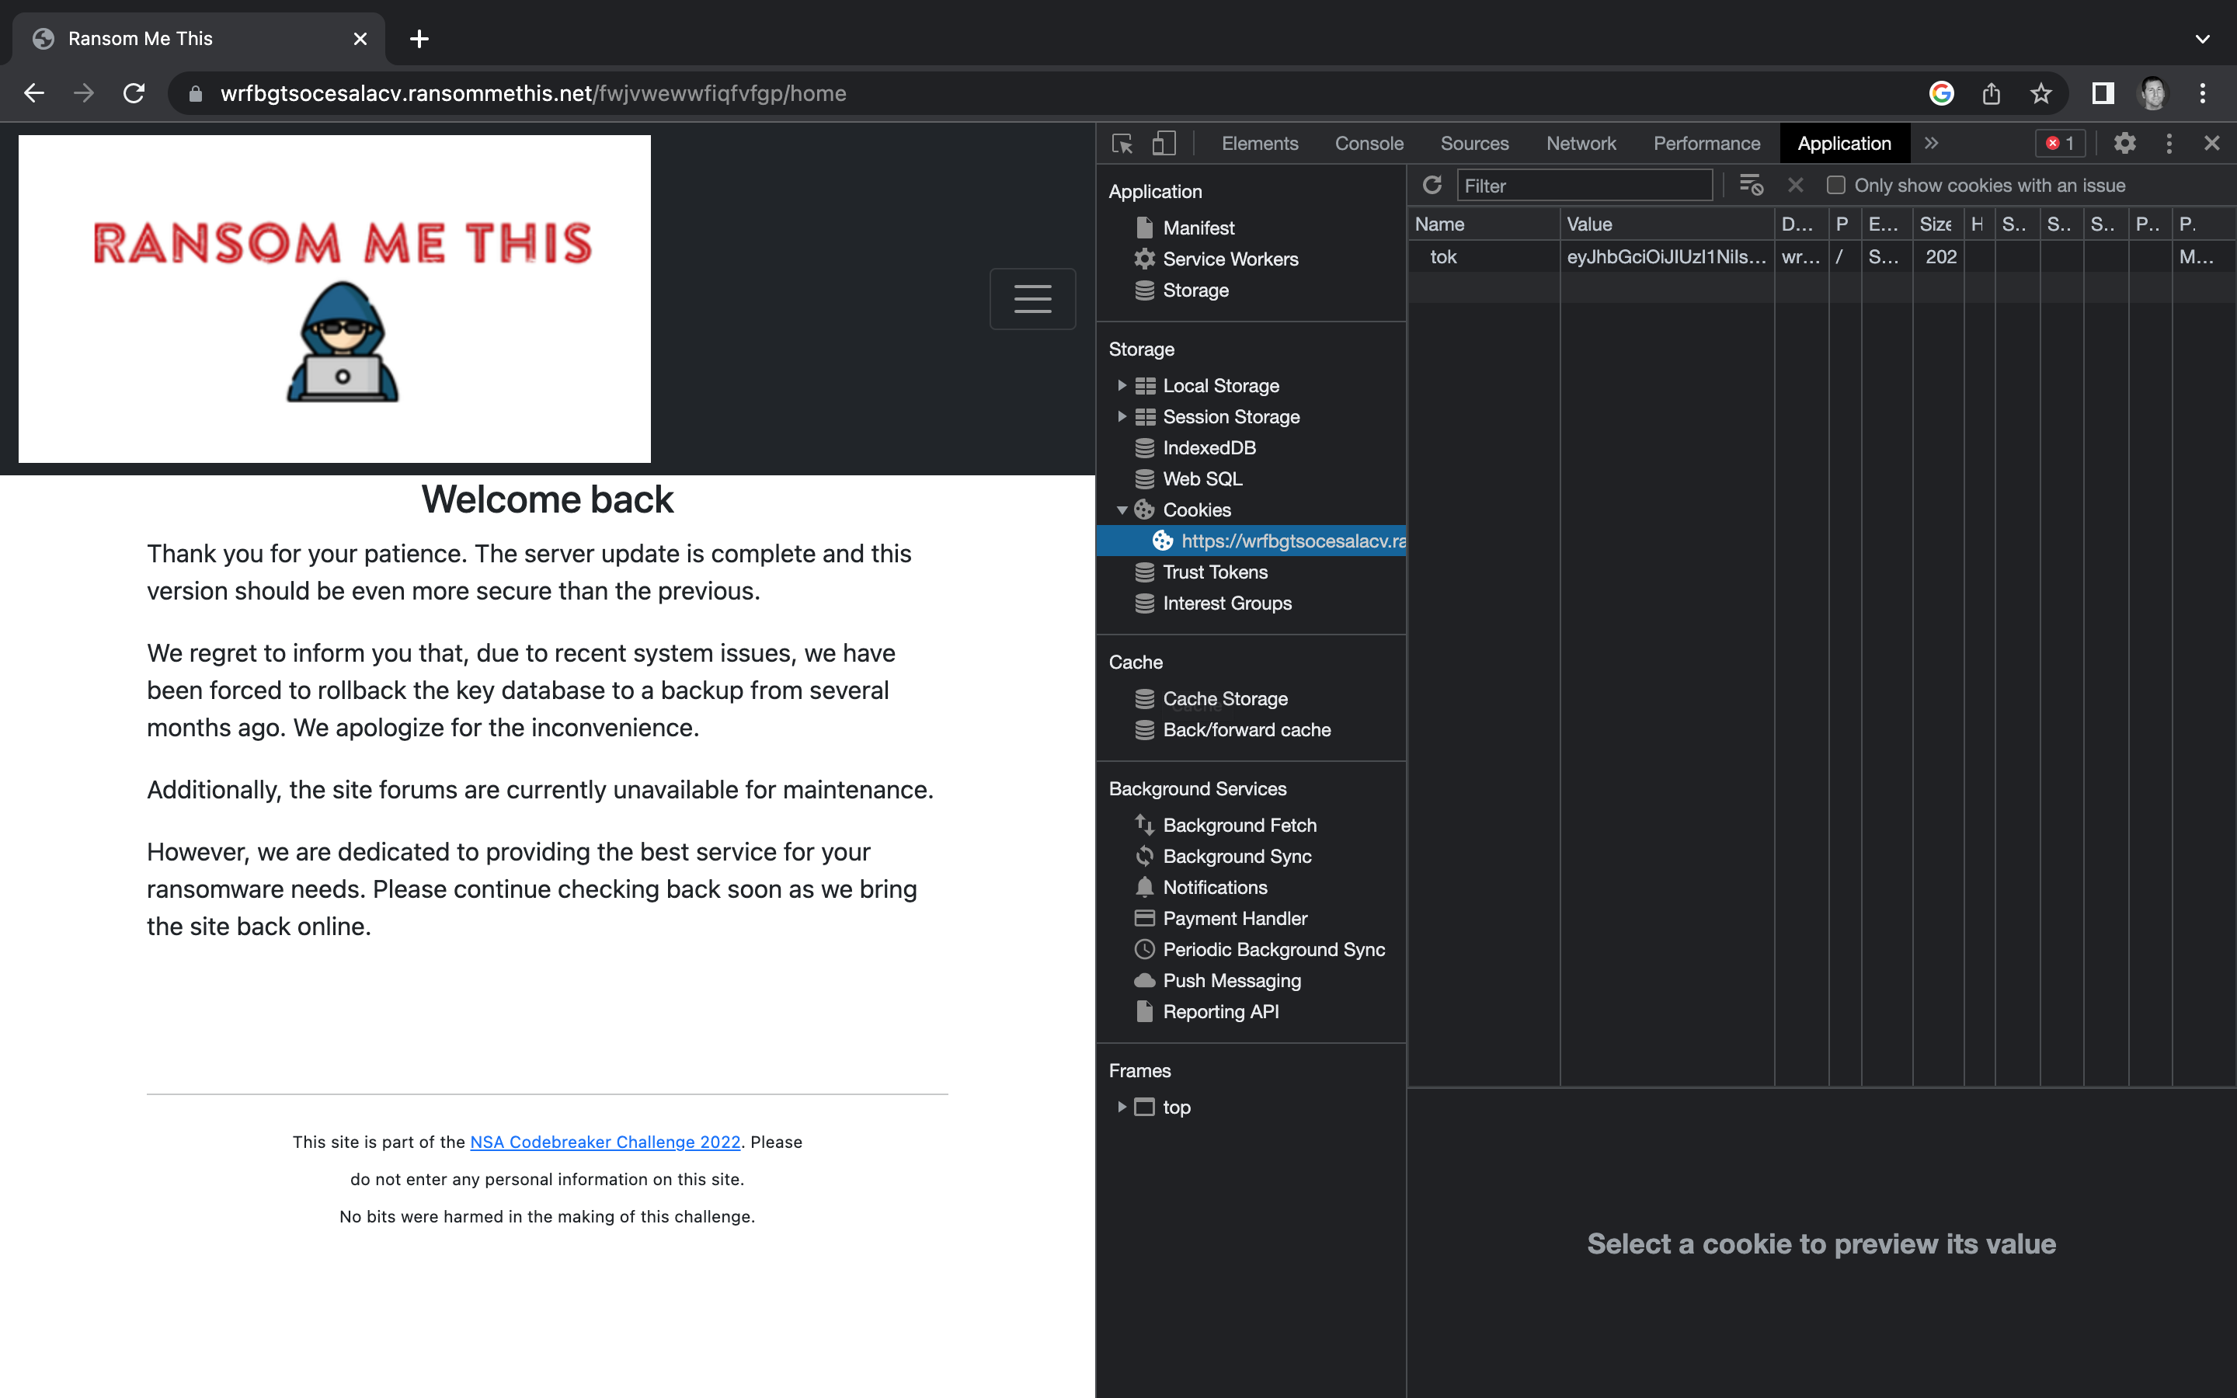Clear all cookies with the filter-clear icon
The height and width of the screenshot is (1398, 2237).
point(1751,185)
